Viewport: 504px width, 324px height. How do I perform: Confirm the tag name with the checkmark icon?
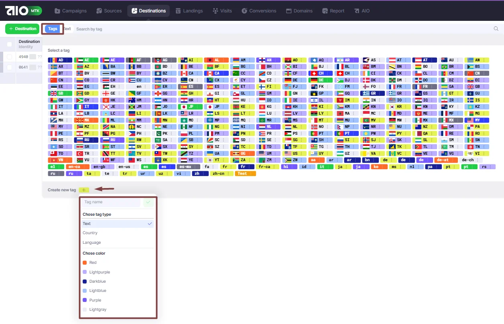pyautogui.click(x=148, y=202)
